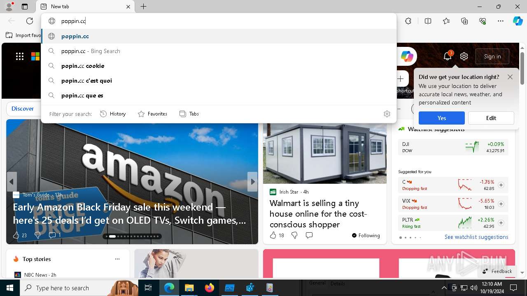
Task: Launch the Copilot sidebar icon
Action: [518, 21]
